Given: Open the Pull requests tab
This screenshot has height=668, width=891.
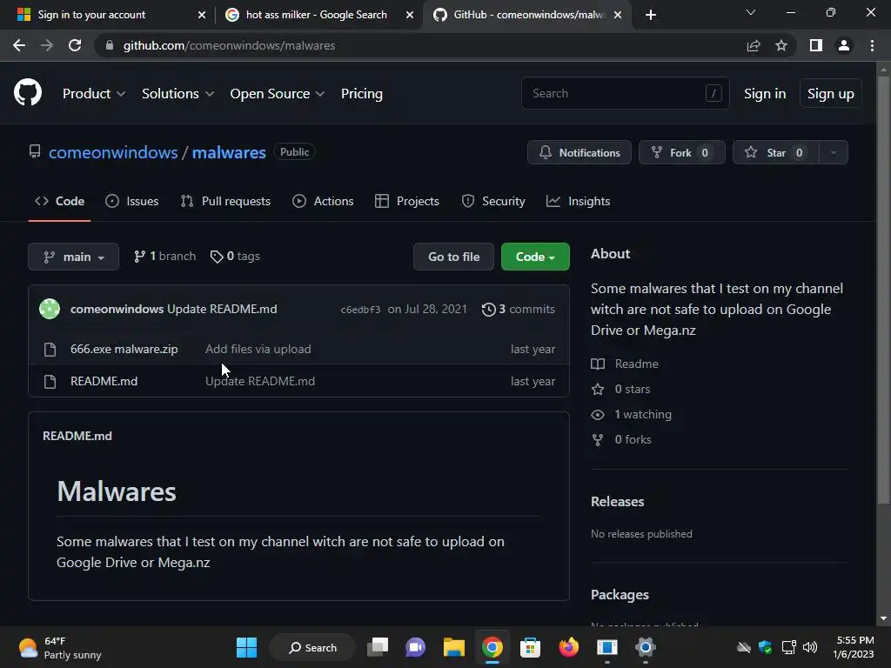Looking at the screenshot, I should tap(225, 201).
